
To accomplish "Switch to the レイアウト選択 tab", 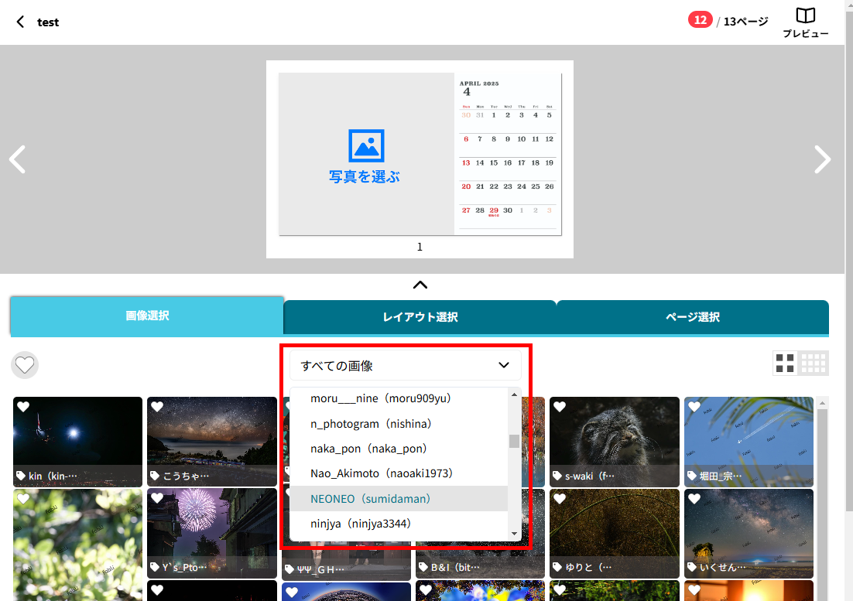I will (x=420, y=317).
